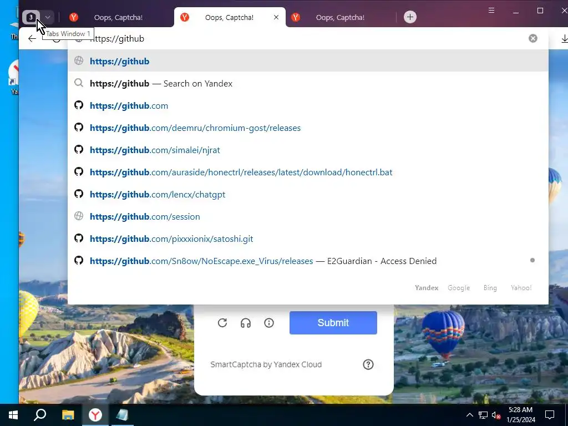Submit the captcha

[x=333, y=323]
